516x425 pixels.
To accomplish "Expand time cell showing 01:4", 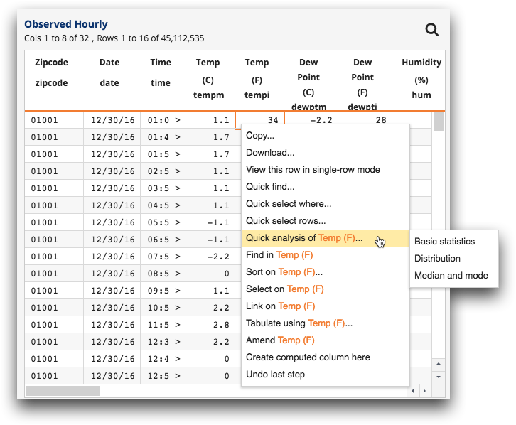I will 178,137.
